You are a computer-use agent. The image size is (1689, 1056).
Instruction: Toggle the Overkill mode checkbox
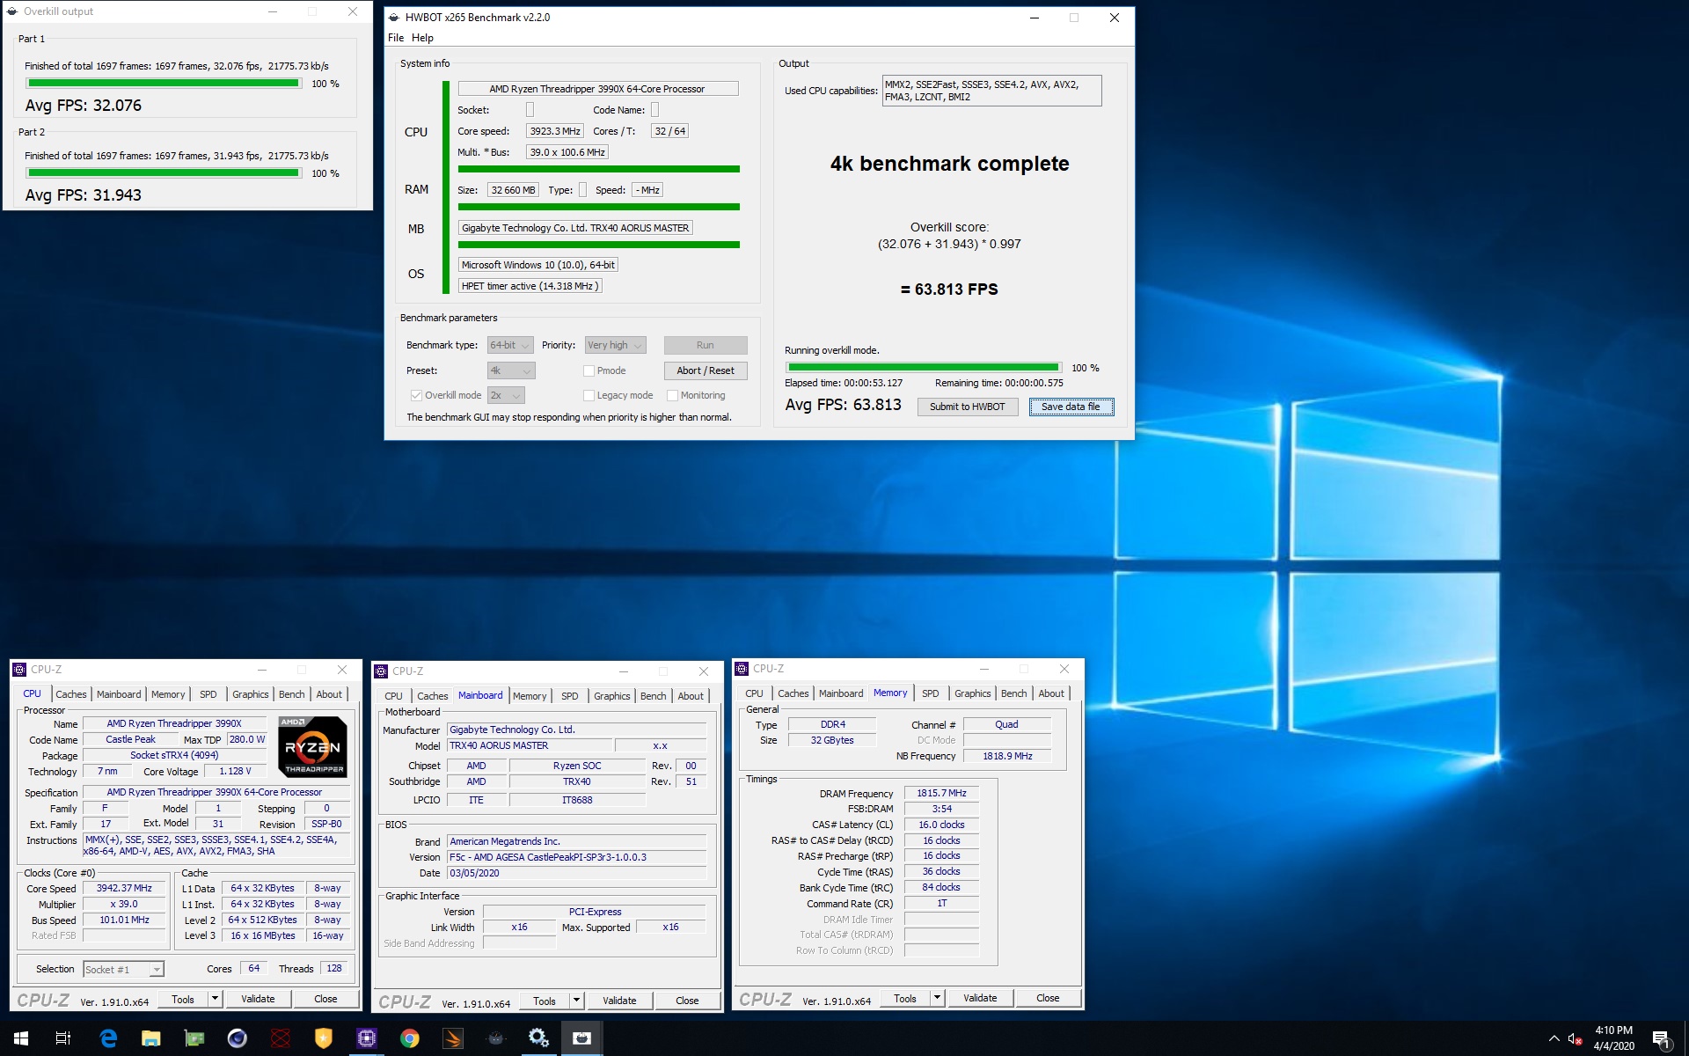tap(416, 396)
